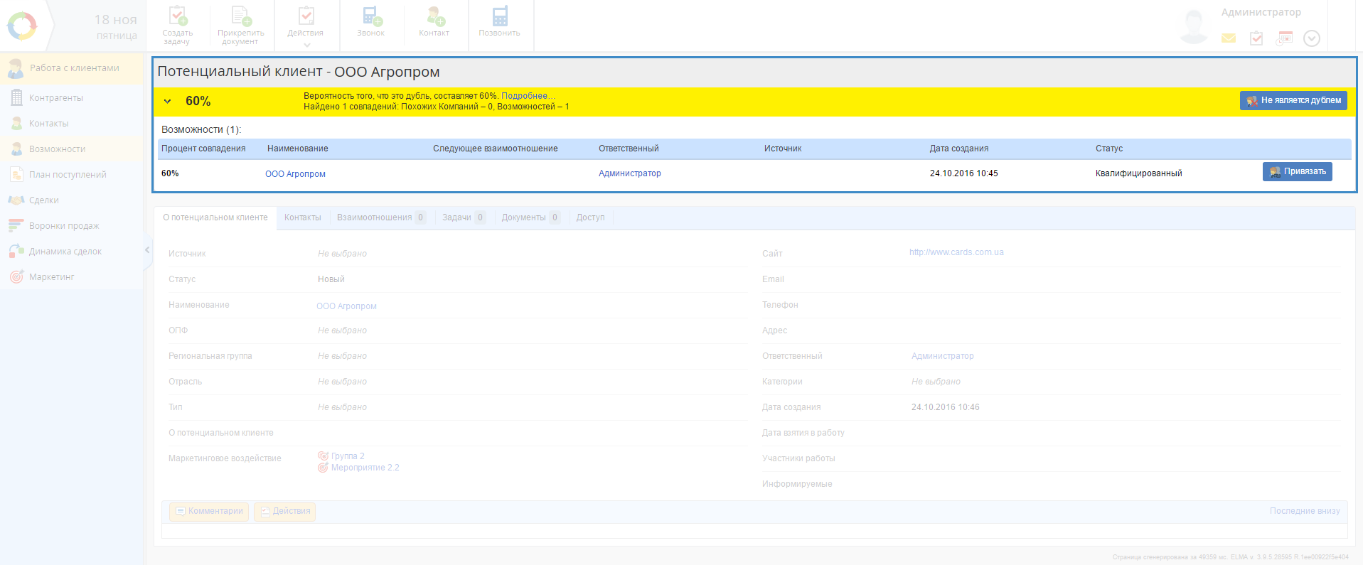
Task: Click the Позвонить phone icon
Action: pos(499,16)
